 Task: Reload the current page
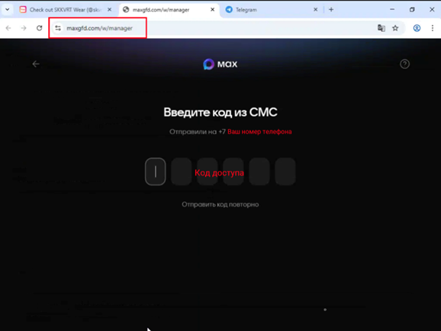40,28
